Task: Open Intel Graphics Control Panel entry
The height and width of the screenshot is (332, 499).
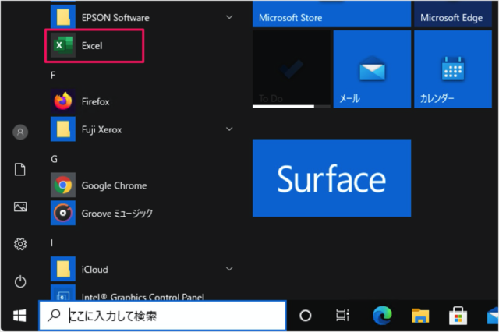Action: (x=143, y=292)
